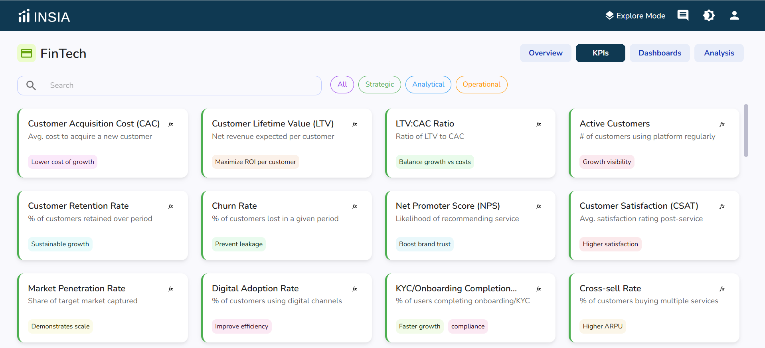Go to the Analysis tab
The height and width of the screenshot is (348, 765).
pyautogui.click(x=719, y=53)
